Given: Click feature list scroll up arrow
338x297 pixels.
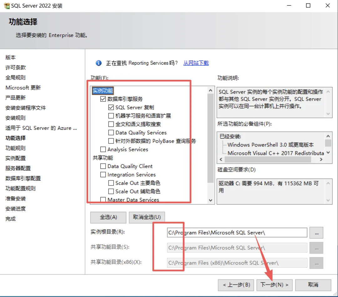Looking at the screenshot, I should click(211, 90).
